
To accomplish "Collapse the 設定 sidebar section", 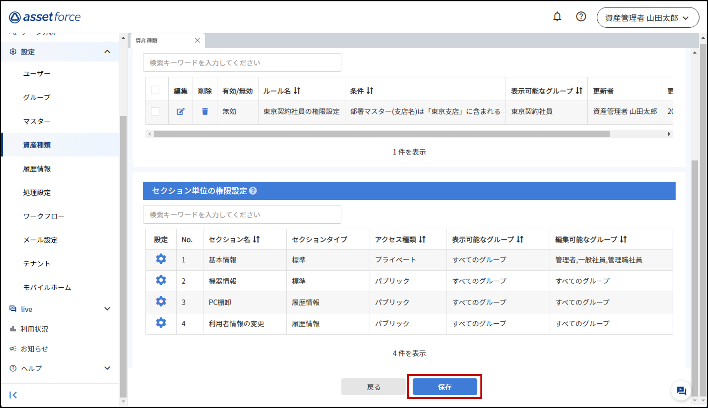I will coord(107,52).
